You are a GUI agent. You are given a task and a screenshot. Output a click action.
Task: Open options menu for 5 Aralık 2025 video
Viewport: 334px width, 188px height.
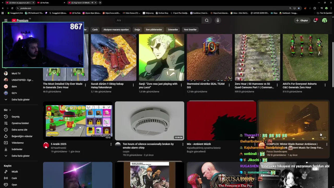tap(111, 144)
